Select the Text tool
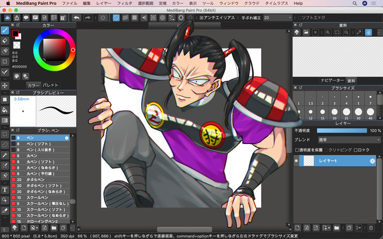This screenshot has width=383, height=239. (5, 190)
